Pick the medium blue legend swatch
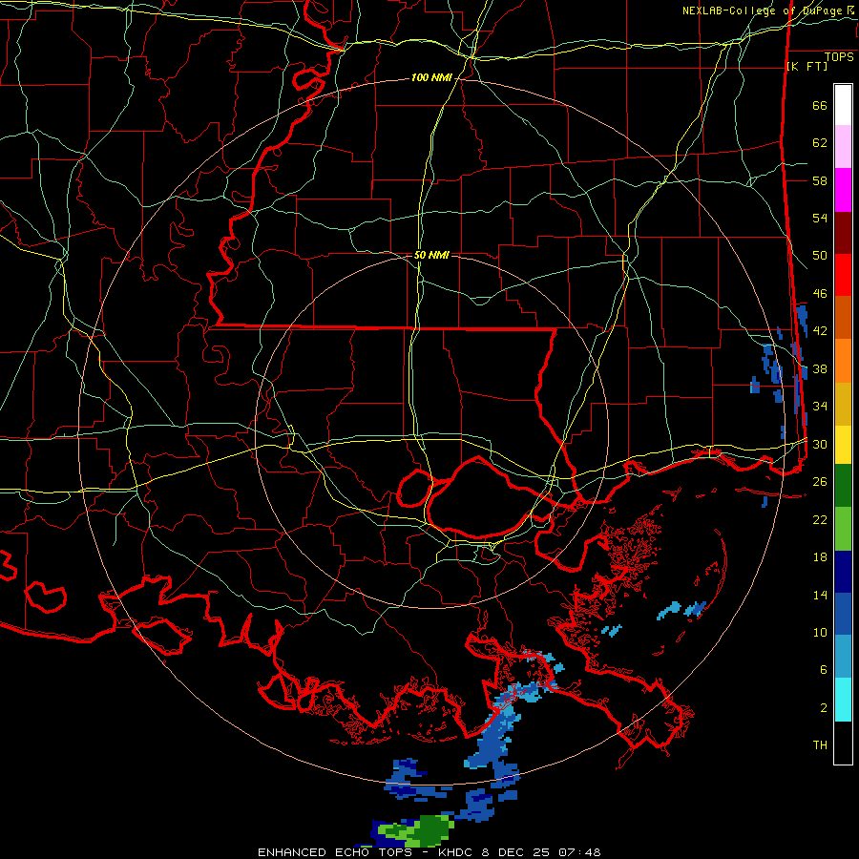This screenshot has width=859, height=859. point(843,614)
